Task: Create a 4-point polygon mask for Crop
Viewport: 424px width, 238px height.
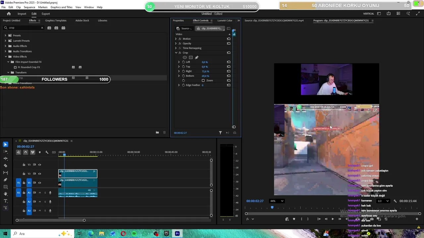Action: [191, 58]
